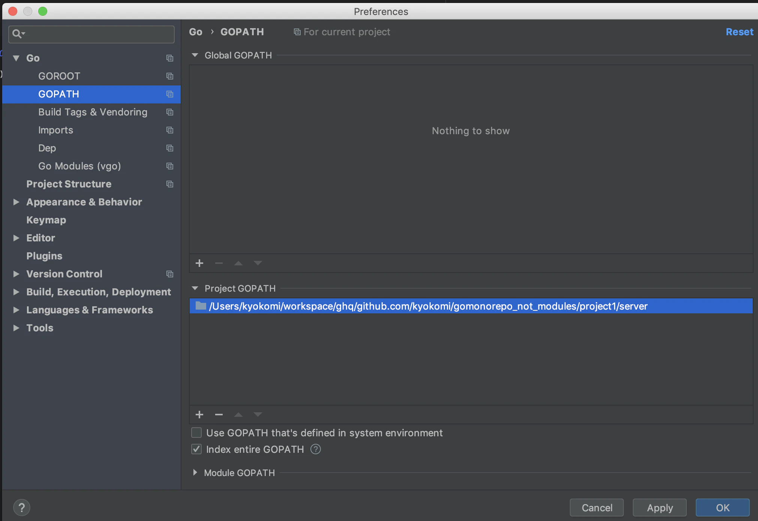Click the Go breadcrumb in header
The height and width of the screenshot is (521, 758).
click(196, 32)
